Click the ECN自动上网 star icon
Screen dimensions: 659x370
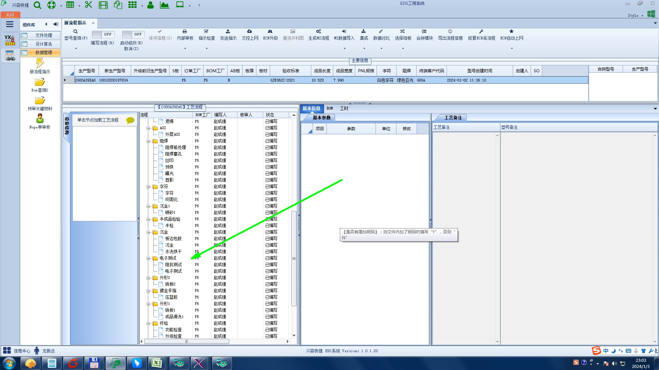point(511,32)
